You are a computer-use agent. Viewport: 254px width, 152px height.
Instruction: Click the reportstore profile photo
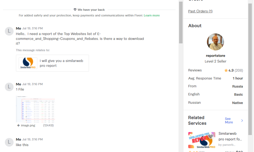click(x=215, y=42)
